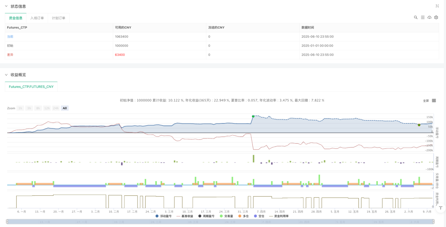The width and height of the screenshot is (446, 227).
Task: Click the collapse-fullscreen arrows icon in 状态信息
Action: (x=437, y=6)
